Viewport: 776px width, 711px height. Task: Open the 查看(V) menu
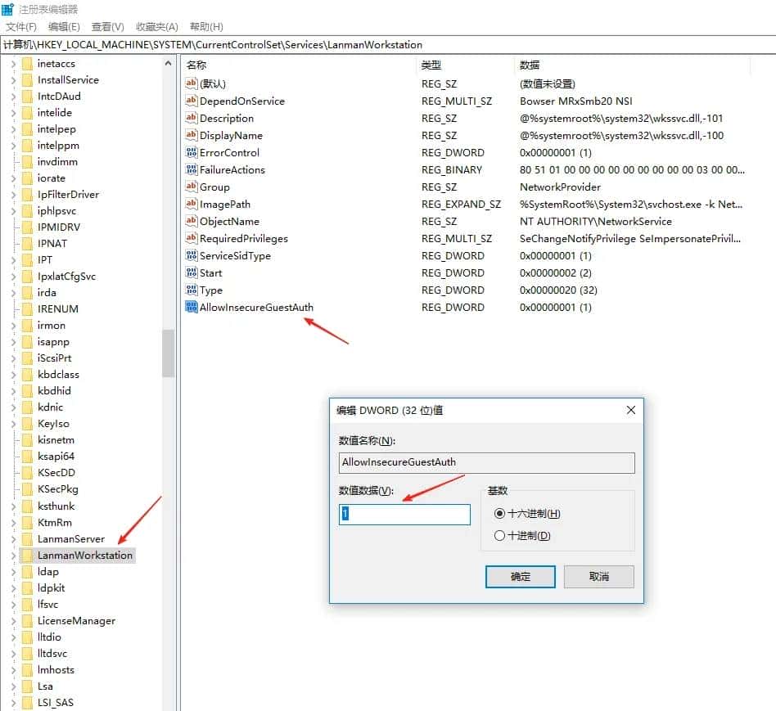tap(107, 27)
